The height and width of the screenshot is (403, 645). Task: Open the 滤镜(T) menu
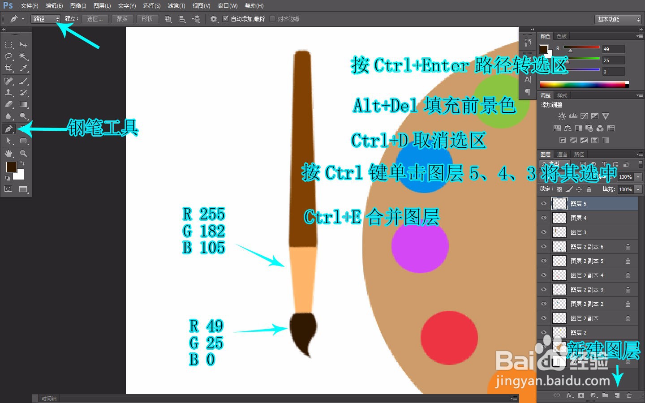point(176,6)
